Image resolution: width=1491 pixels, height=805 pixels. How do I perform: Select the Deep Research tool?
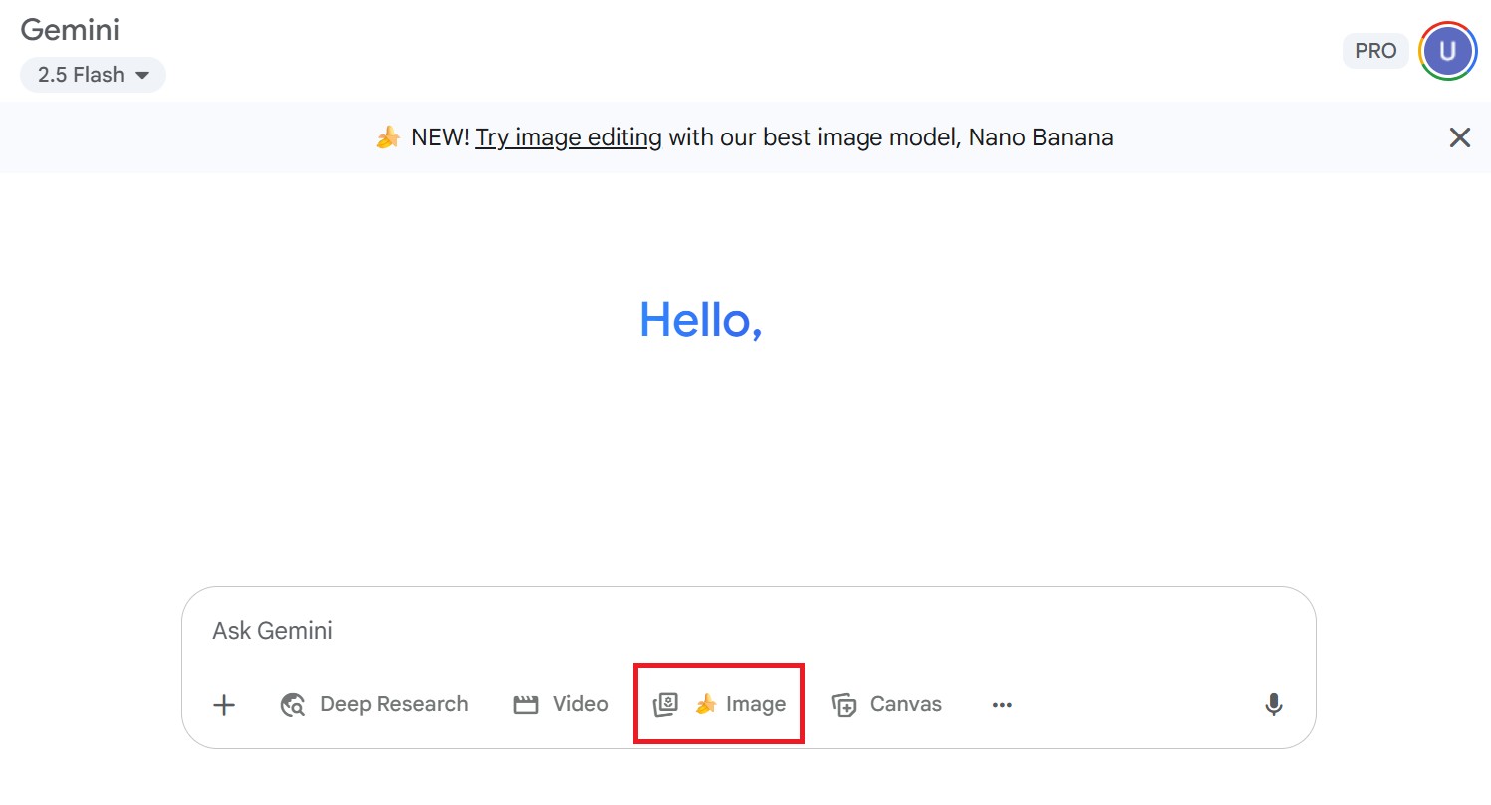click(373, 704)
